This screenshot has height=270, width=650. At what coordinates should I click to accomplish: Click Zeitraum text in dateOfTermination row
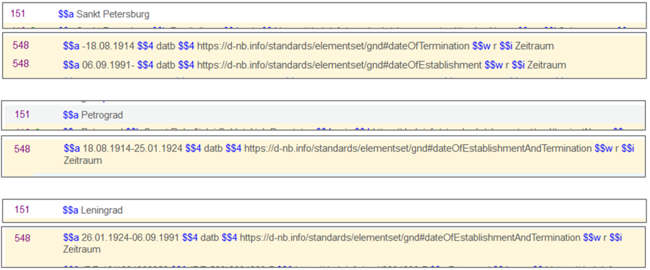click(534, 46)
